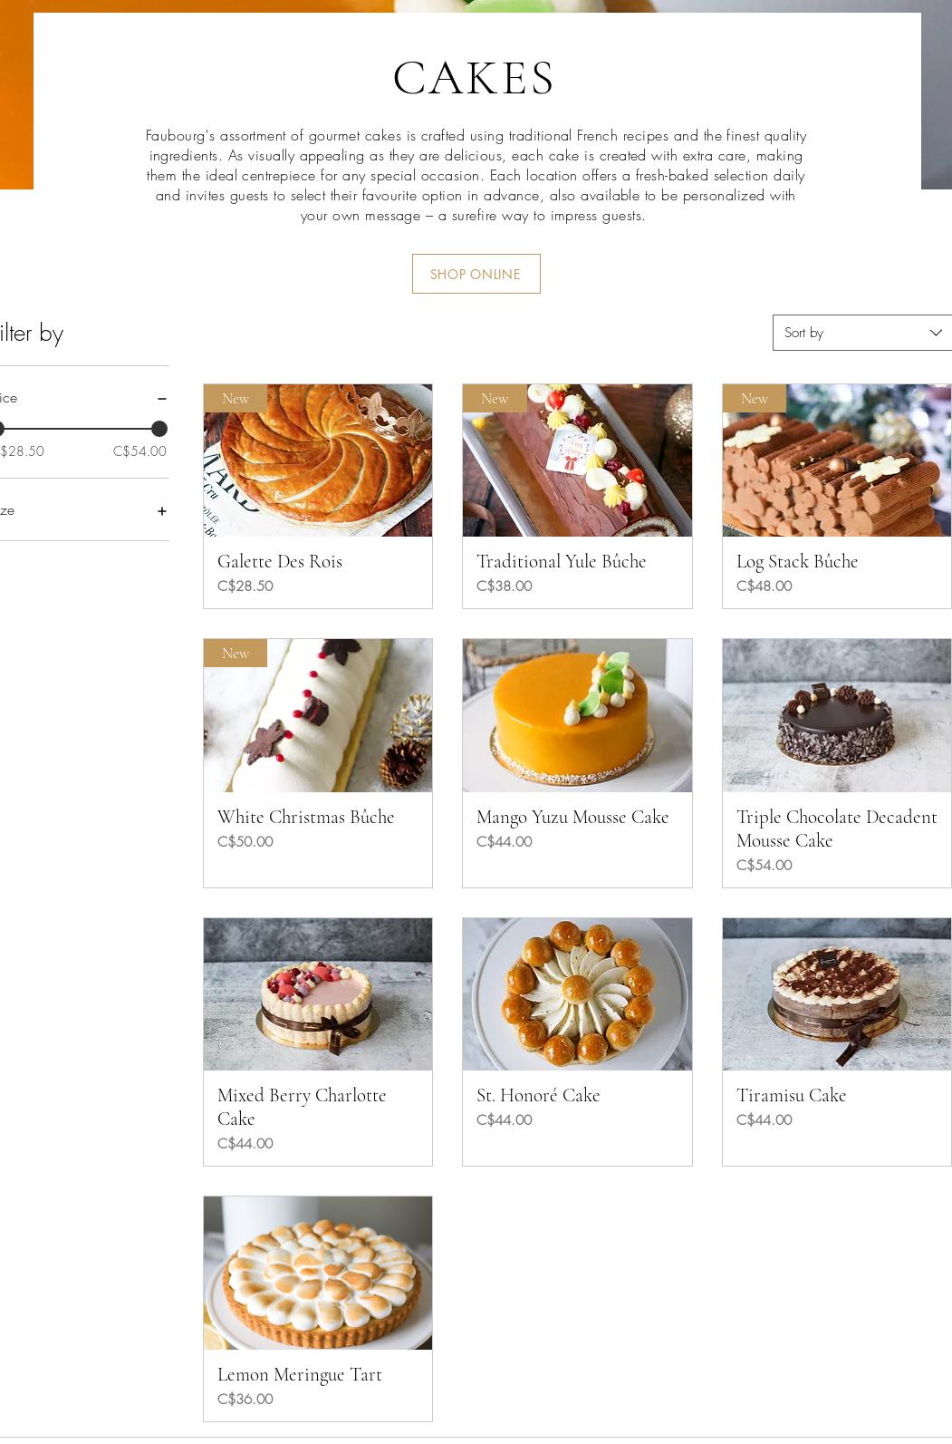This screenshot has width=952, height=1444.
Task: Select Triple Chocolate Decadent Mousse Cake title
Action: coord(836,829)
